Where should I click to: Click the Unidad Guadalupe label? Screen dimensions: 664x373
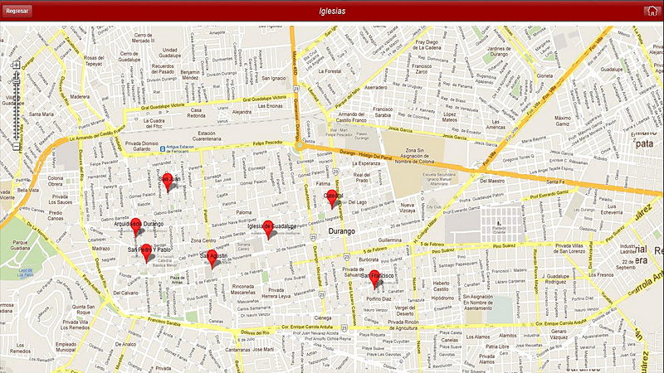170,52
